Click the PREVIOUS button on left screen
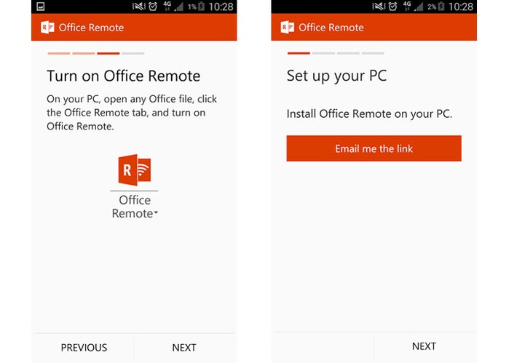 tap(84, 348)
